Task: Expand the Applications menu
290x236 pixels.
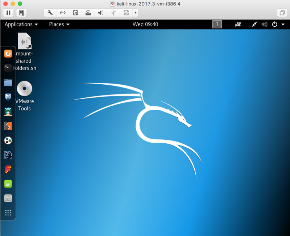Action: (x=21, y=24)
